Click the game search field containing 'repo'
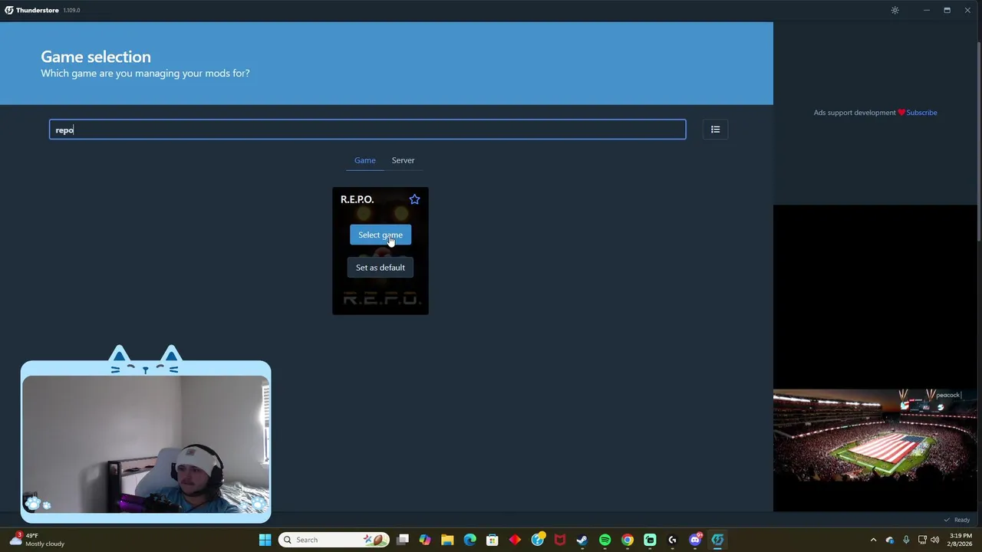The image size is (982, 552). pos(367,130)
